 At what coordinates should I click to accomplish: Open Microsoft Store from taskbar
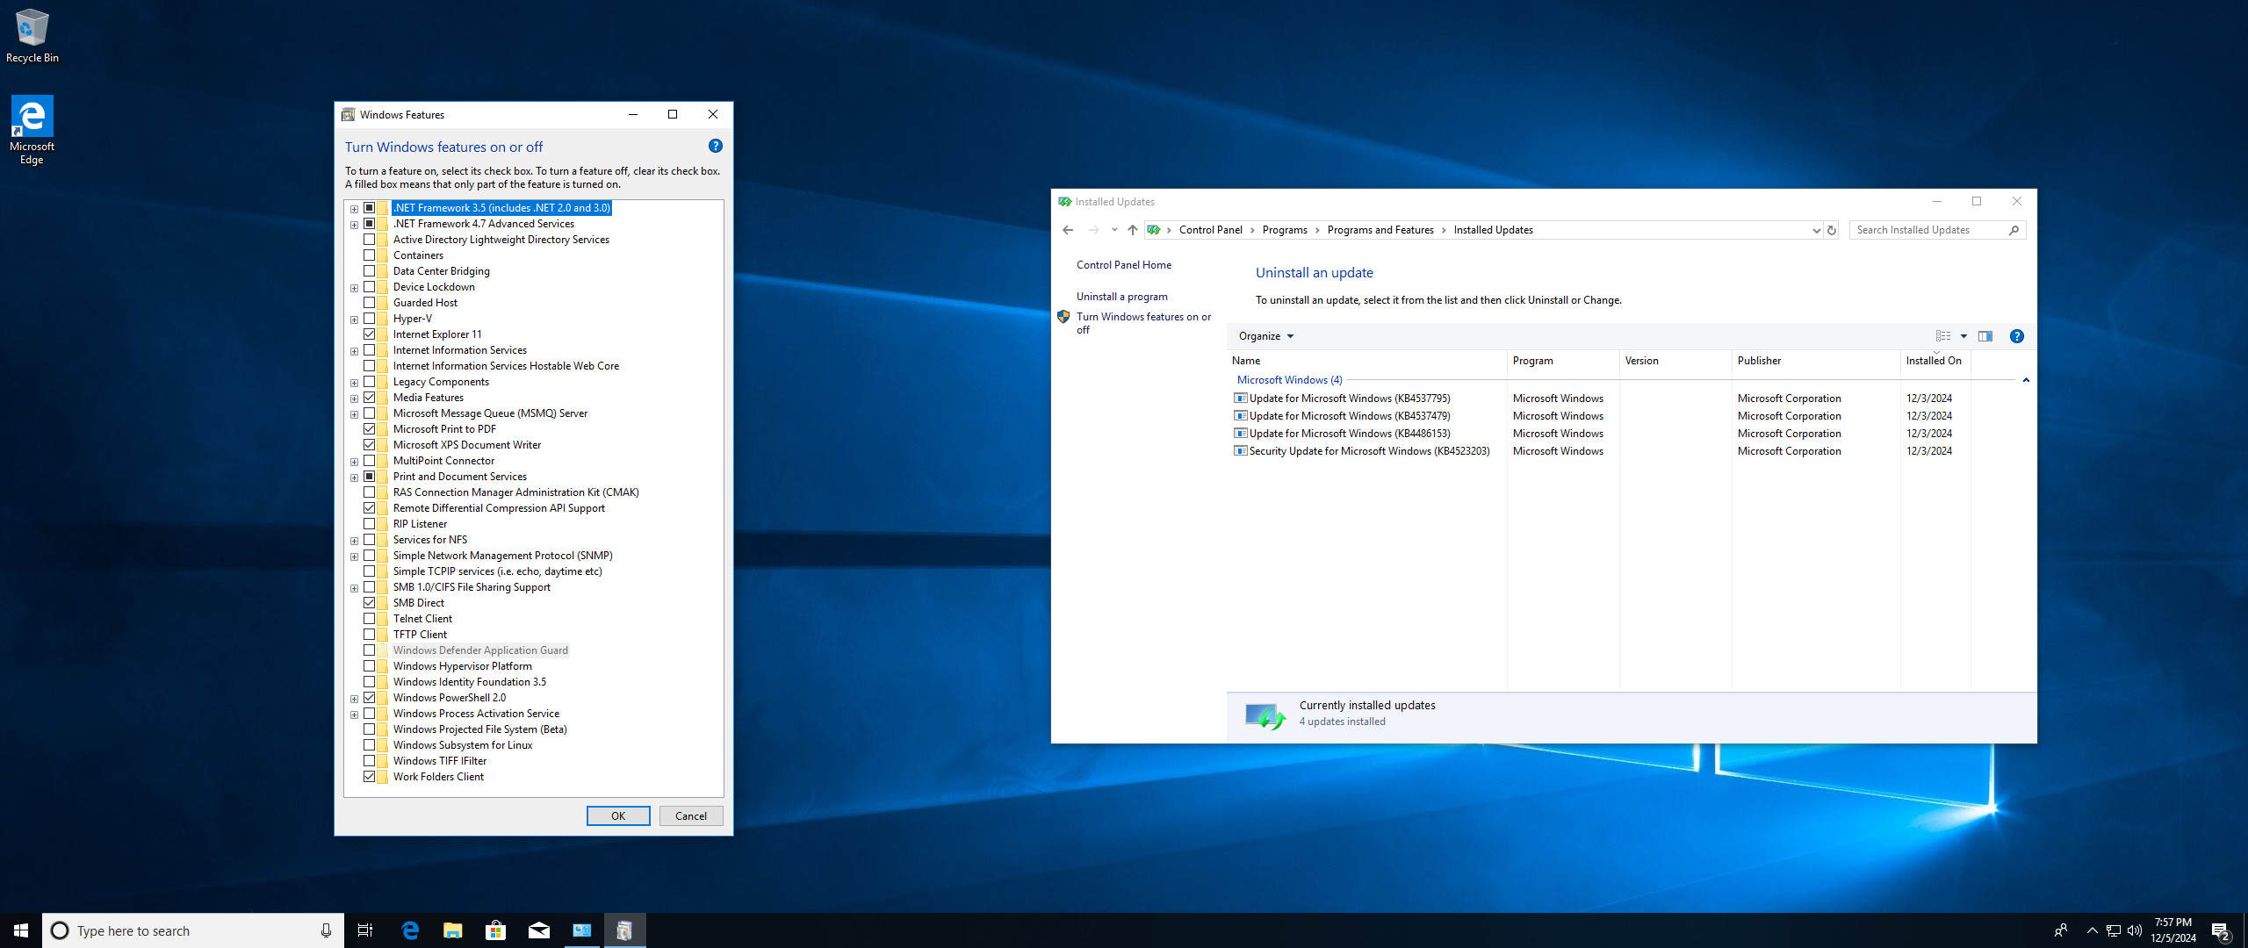496,930
